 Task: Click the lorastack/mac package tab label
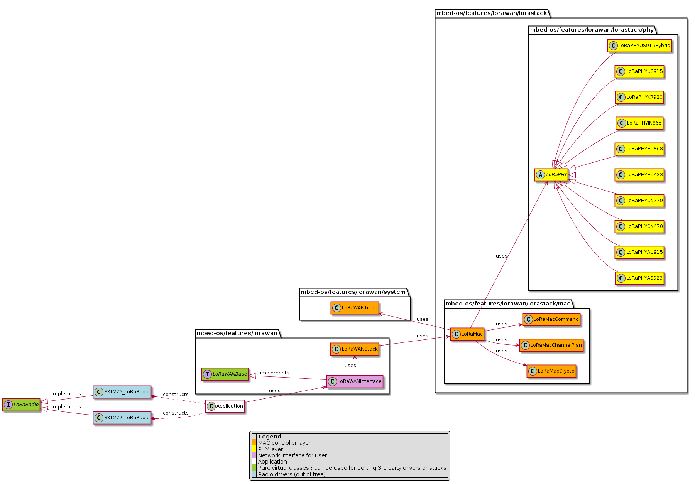(507, 304)
